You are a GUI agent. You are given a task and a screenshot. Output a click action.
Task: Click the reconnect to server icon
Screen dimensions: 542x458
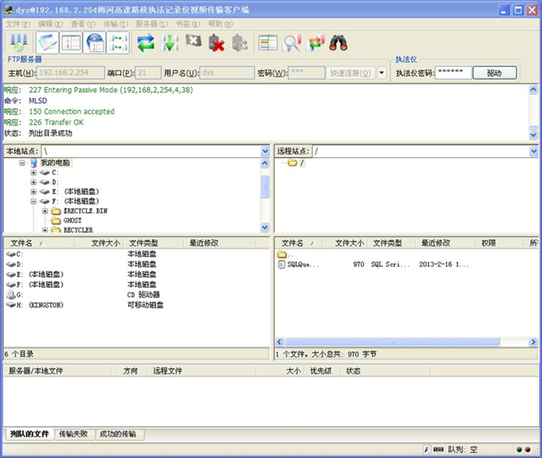point(240,43)
